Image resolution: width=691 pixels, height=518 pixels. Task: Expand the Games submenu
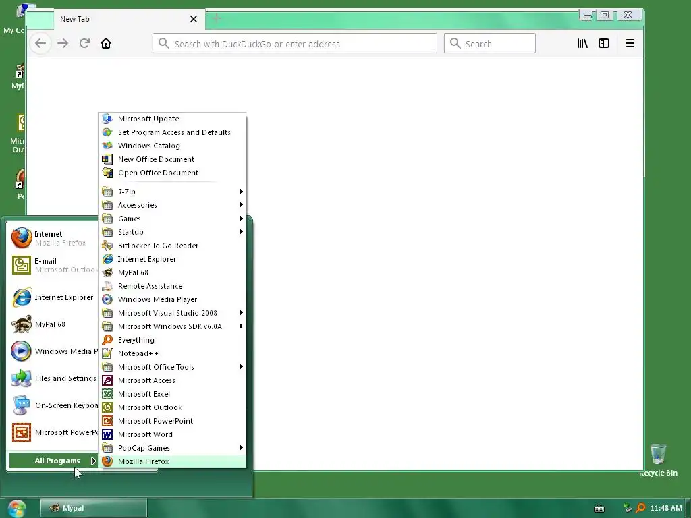point(172,219)
